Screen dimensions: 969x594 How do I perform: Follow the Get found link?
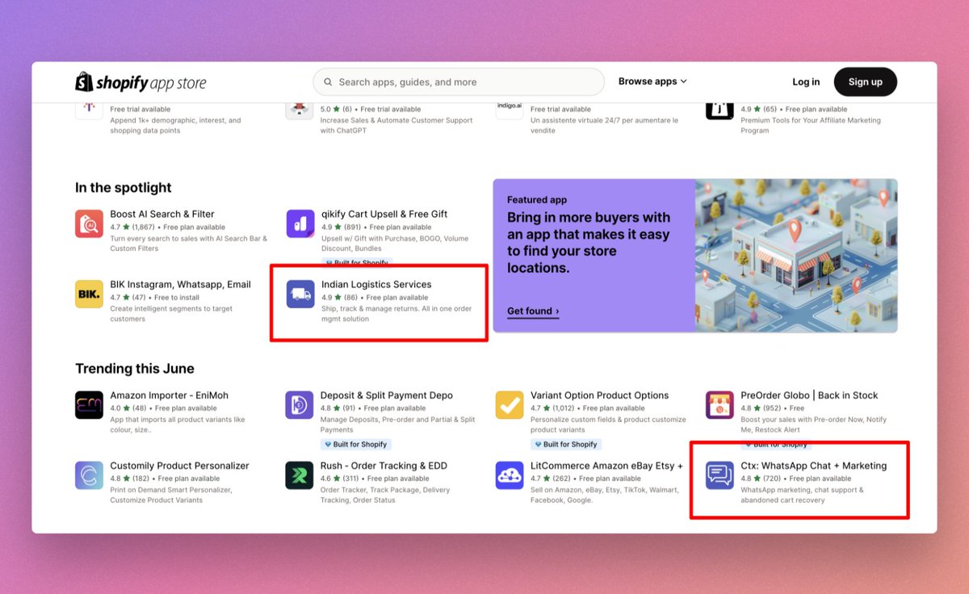[x=533, y=312]
